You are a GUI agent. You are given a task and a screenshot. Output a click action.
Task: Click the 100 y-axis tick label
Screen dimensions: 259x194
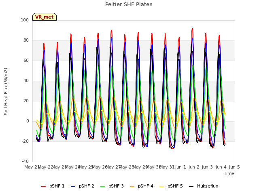click(25, 20)
